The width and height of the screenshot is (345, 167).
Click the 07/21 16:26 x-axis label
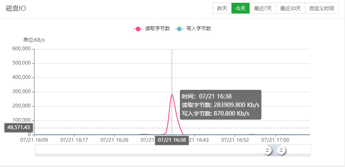coord(114,140)
